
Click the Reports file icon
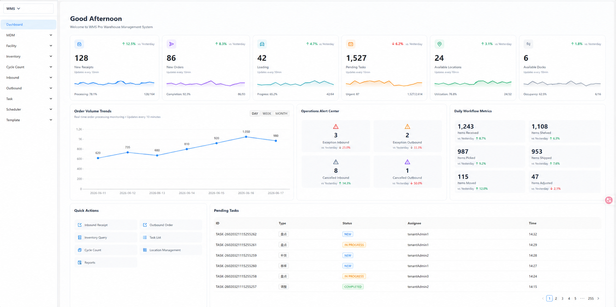point(79,262)
